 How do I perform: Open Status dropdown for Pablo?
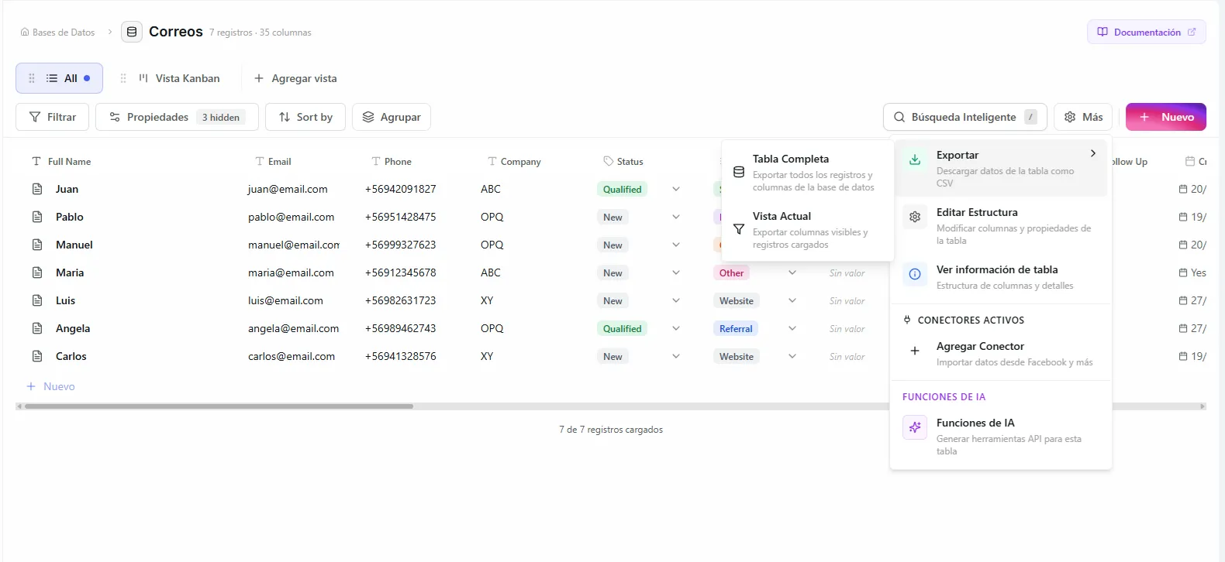(x=676, y=217)
